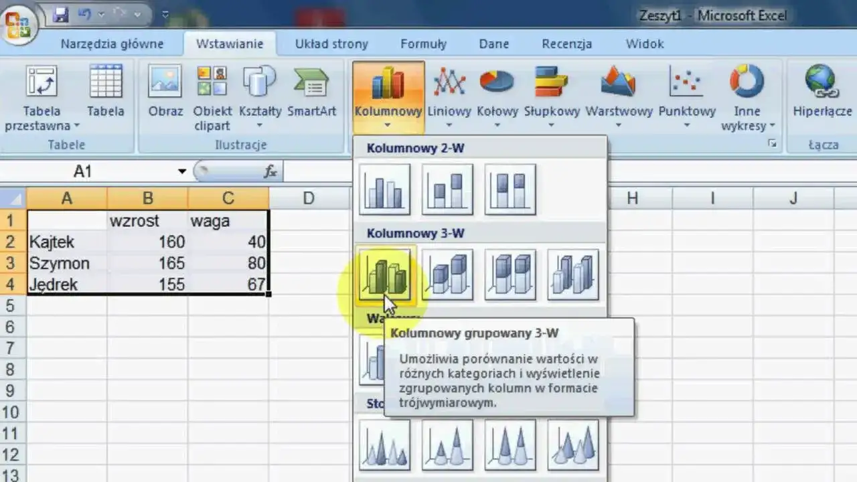The width and height of the screenshot is (857, 482).
Task: Insert a Tabela from the ribbon
Action: (105, 82)
